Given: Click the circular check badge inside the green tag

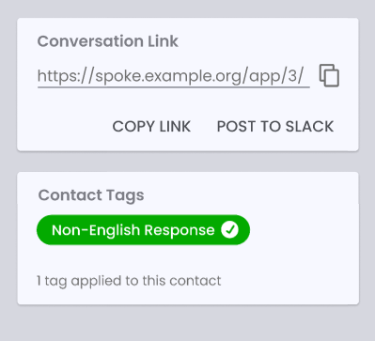Looking at the screenshot, I should (229, 230).
